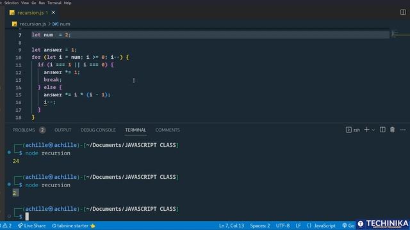Expand the new terminal launch profile dropdown

[x=373, y=130]
